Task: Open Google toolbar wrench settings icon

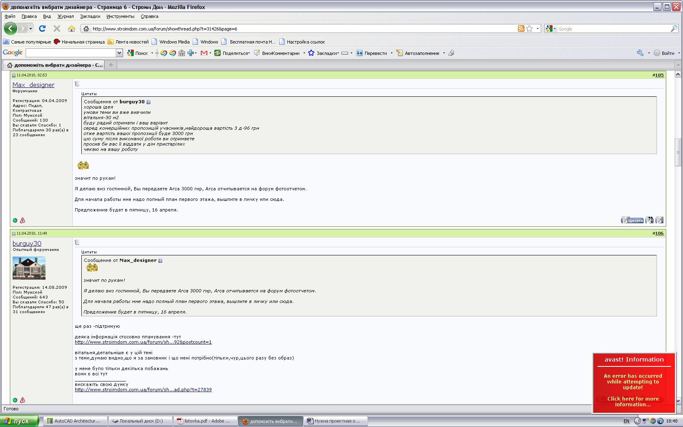Action: tap(640, 53)
